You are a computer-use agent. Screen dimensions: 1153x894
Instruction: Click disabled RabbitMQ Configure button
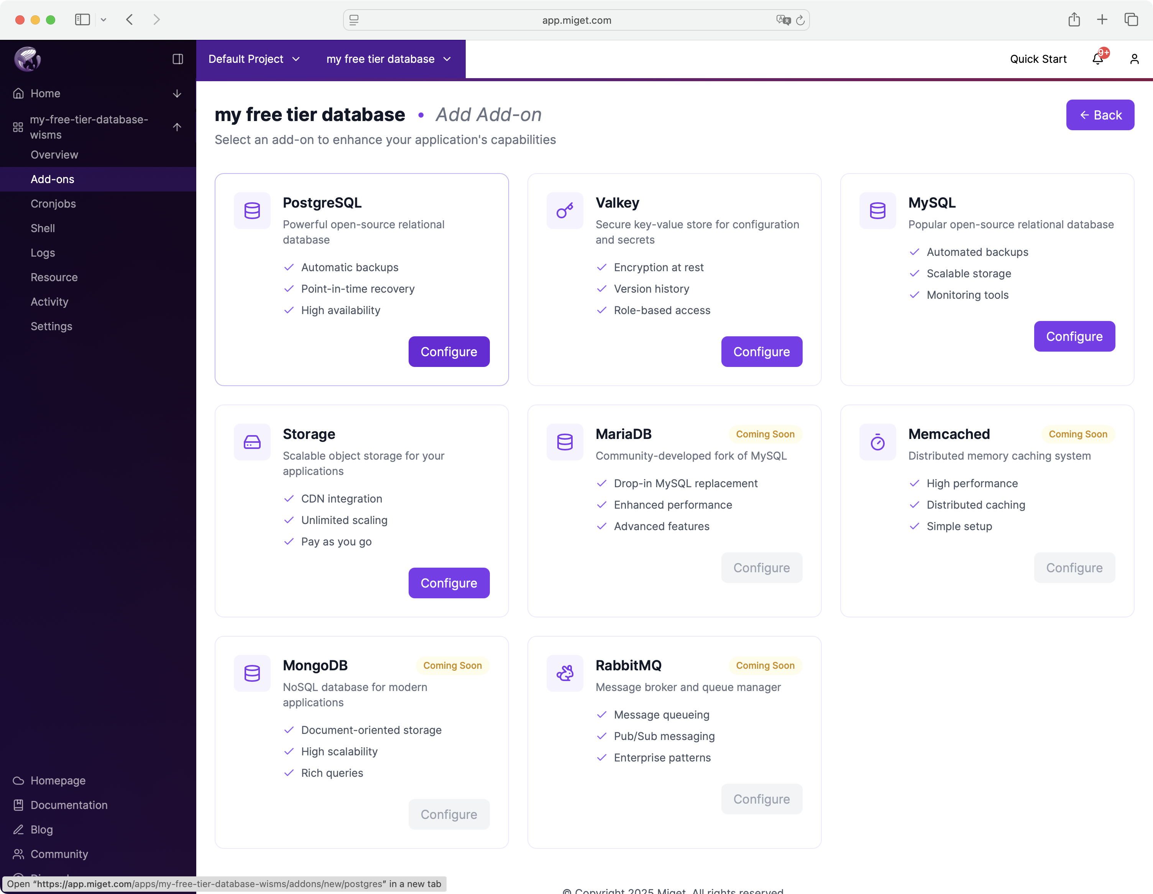pos(762,800)
